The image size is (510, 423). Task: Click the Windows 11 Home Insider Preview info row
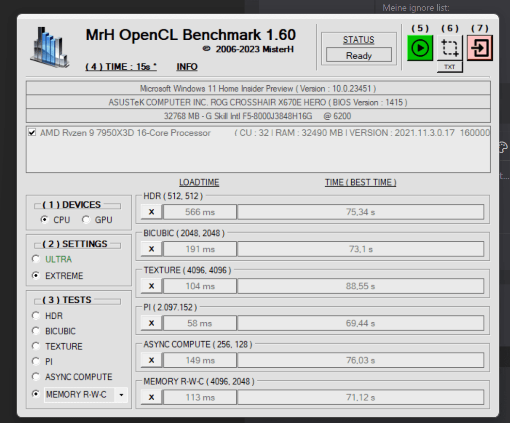[x=258, y=88]
